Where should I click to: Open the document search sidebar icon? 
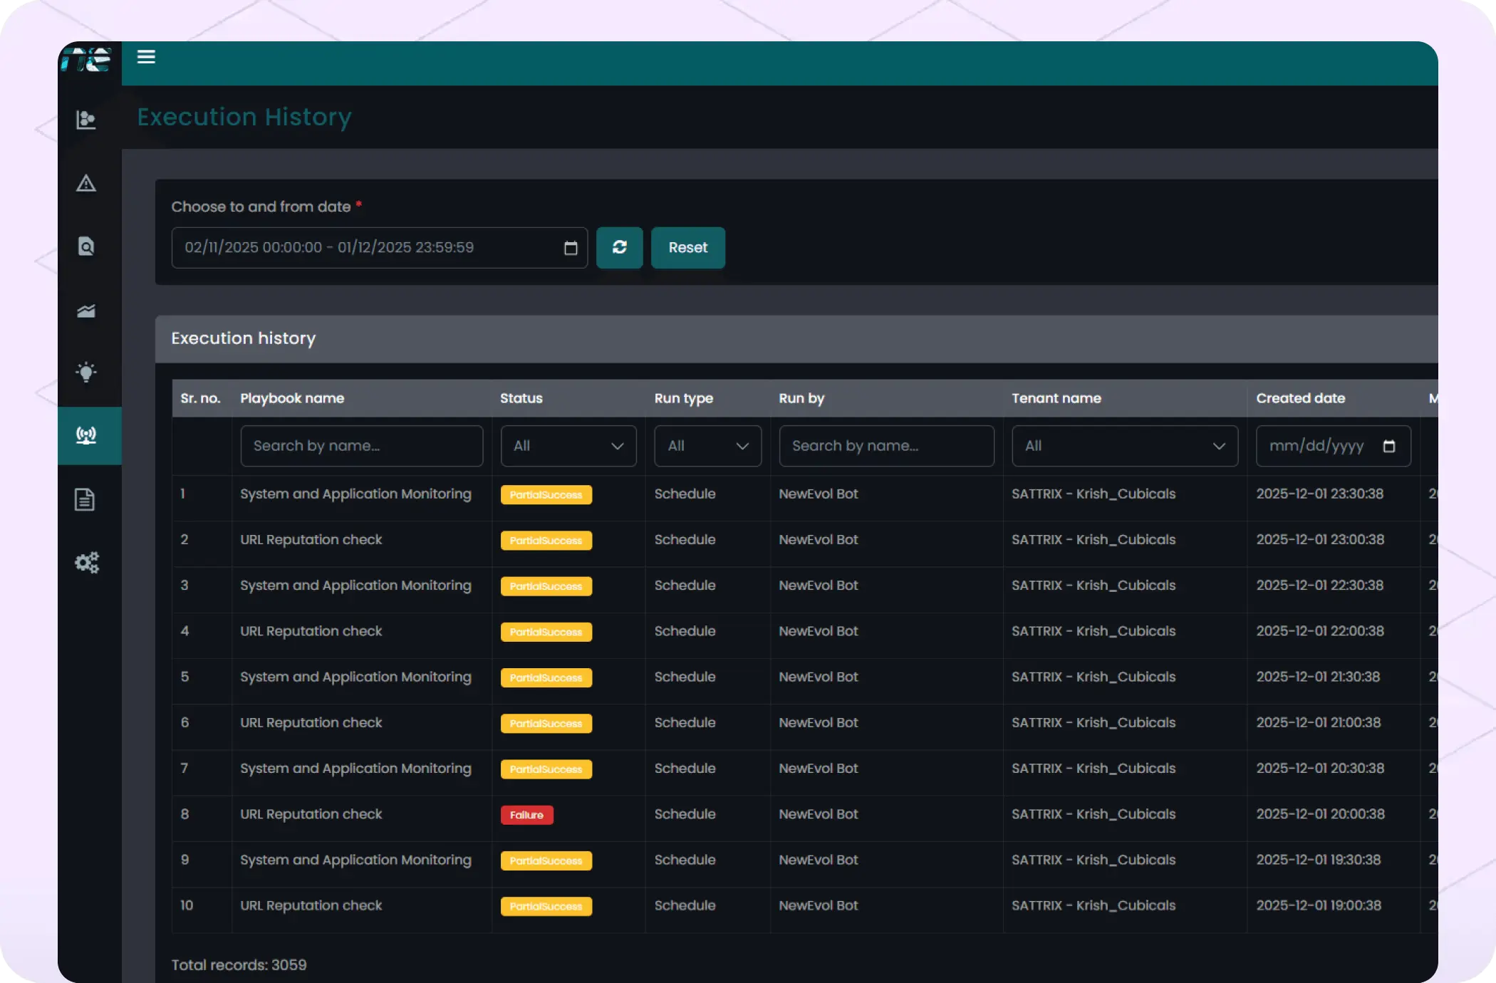click(86, 246)
